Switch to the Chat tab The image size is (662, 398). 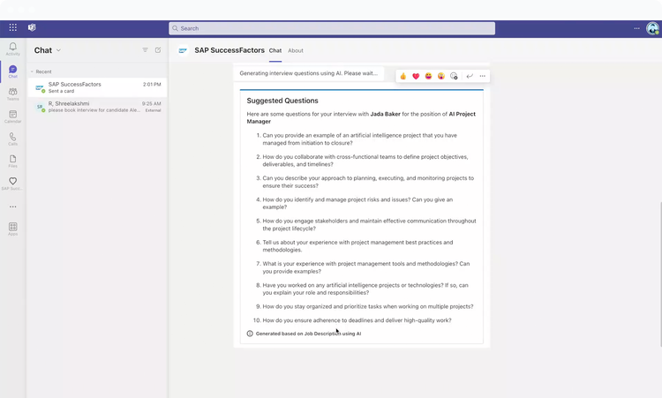click(x=275, y=50)
